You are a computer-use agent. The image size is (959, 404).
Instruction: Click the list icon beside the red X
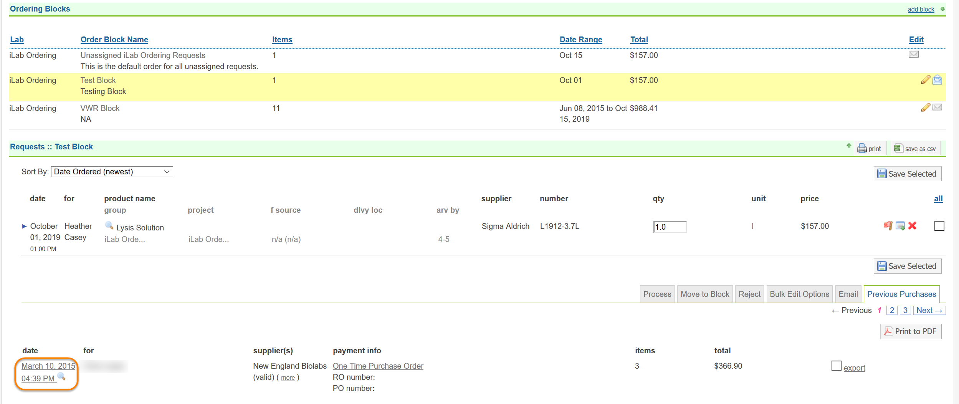tap(900, 226)
